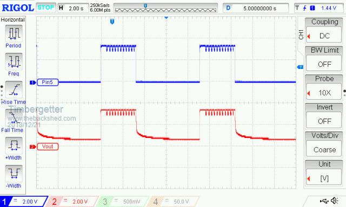Click the waveform memory position bar
The height and width of the screenshot is (207, 346).
[165, 8]
